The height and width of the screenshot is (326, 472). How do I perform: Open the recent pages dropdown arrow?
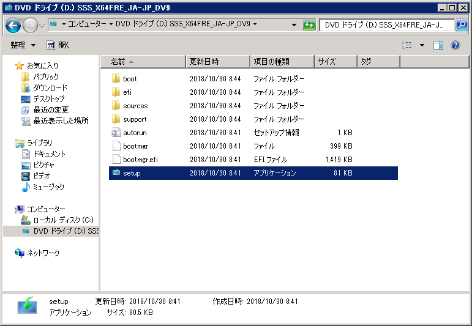pyautogui.click(x=42, y=26)
